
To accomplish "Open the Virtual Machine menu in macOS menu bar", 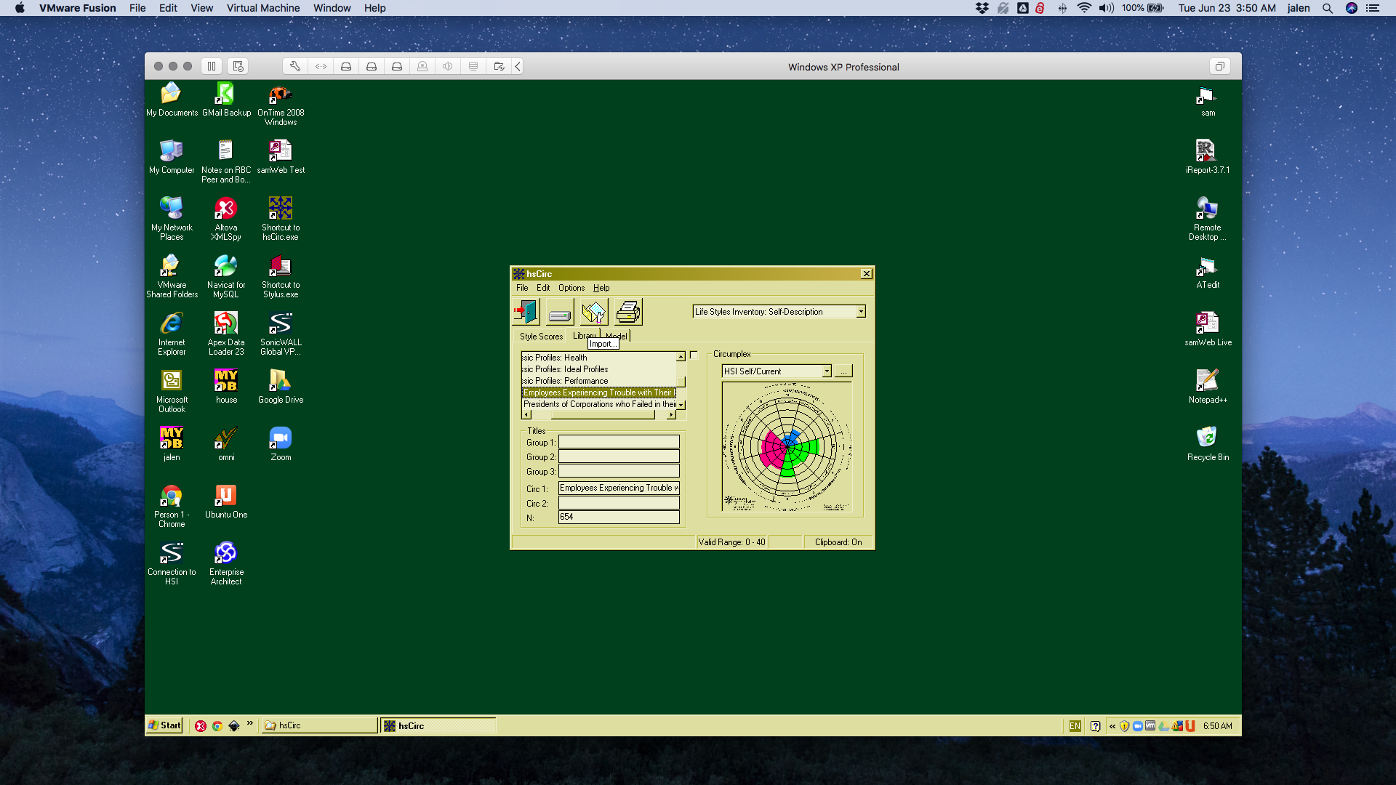I will point(263,8).
